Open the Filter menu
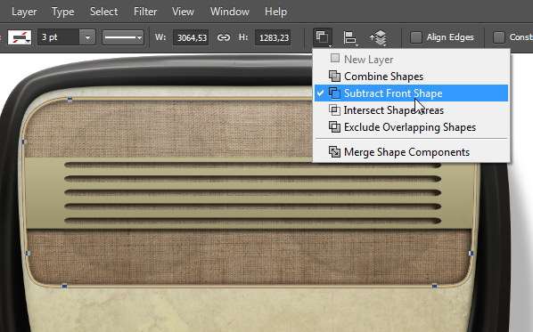 coord(145,12)
